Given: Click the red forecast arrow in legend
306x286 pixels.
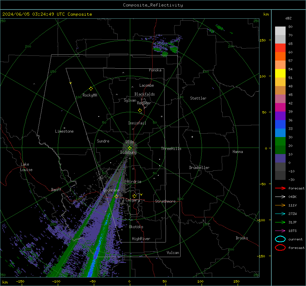Looking at the screenshot, I should coord(280,188).
